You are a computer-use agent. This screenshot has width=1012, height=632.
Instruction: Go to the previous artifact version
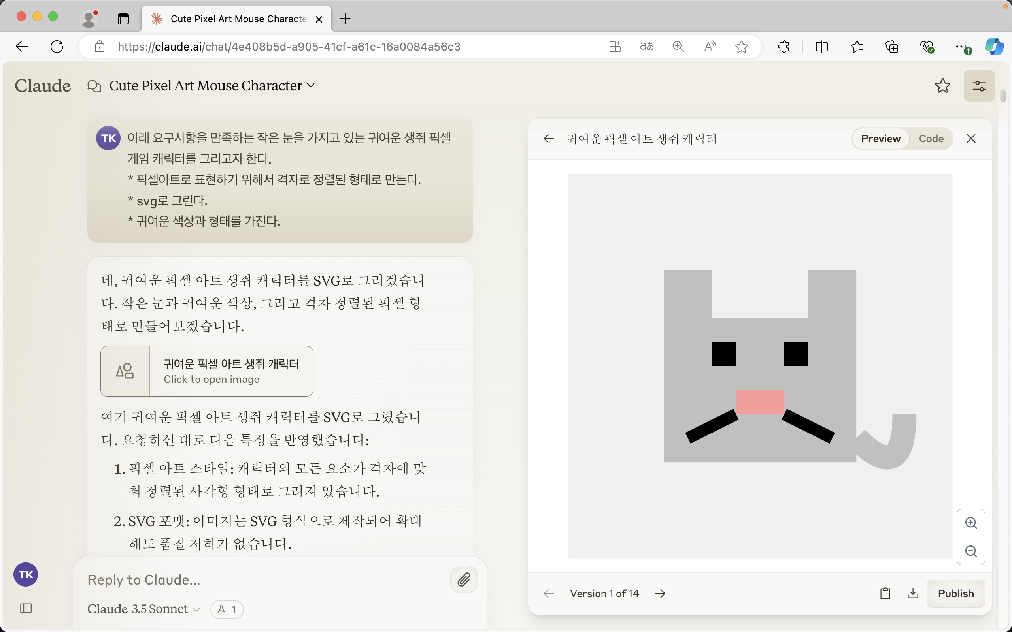548,594
